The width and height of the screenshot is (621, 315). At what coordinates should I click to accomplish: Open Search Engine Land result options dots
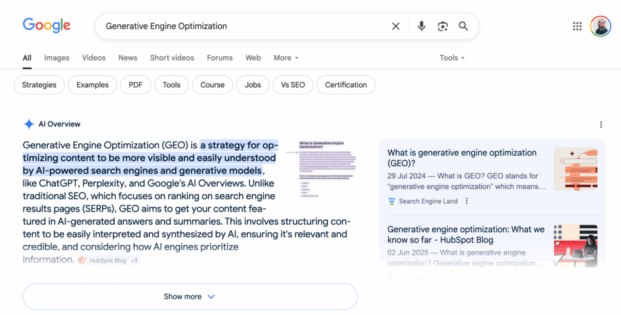pos(466,201)
